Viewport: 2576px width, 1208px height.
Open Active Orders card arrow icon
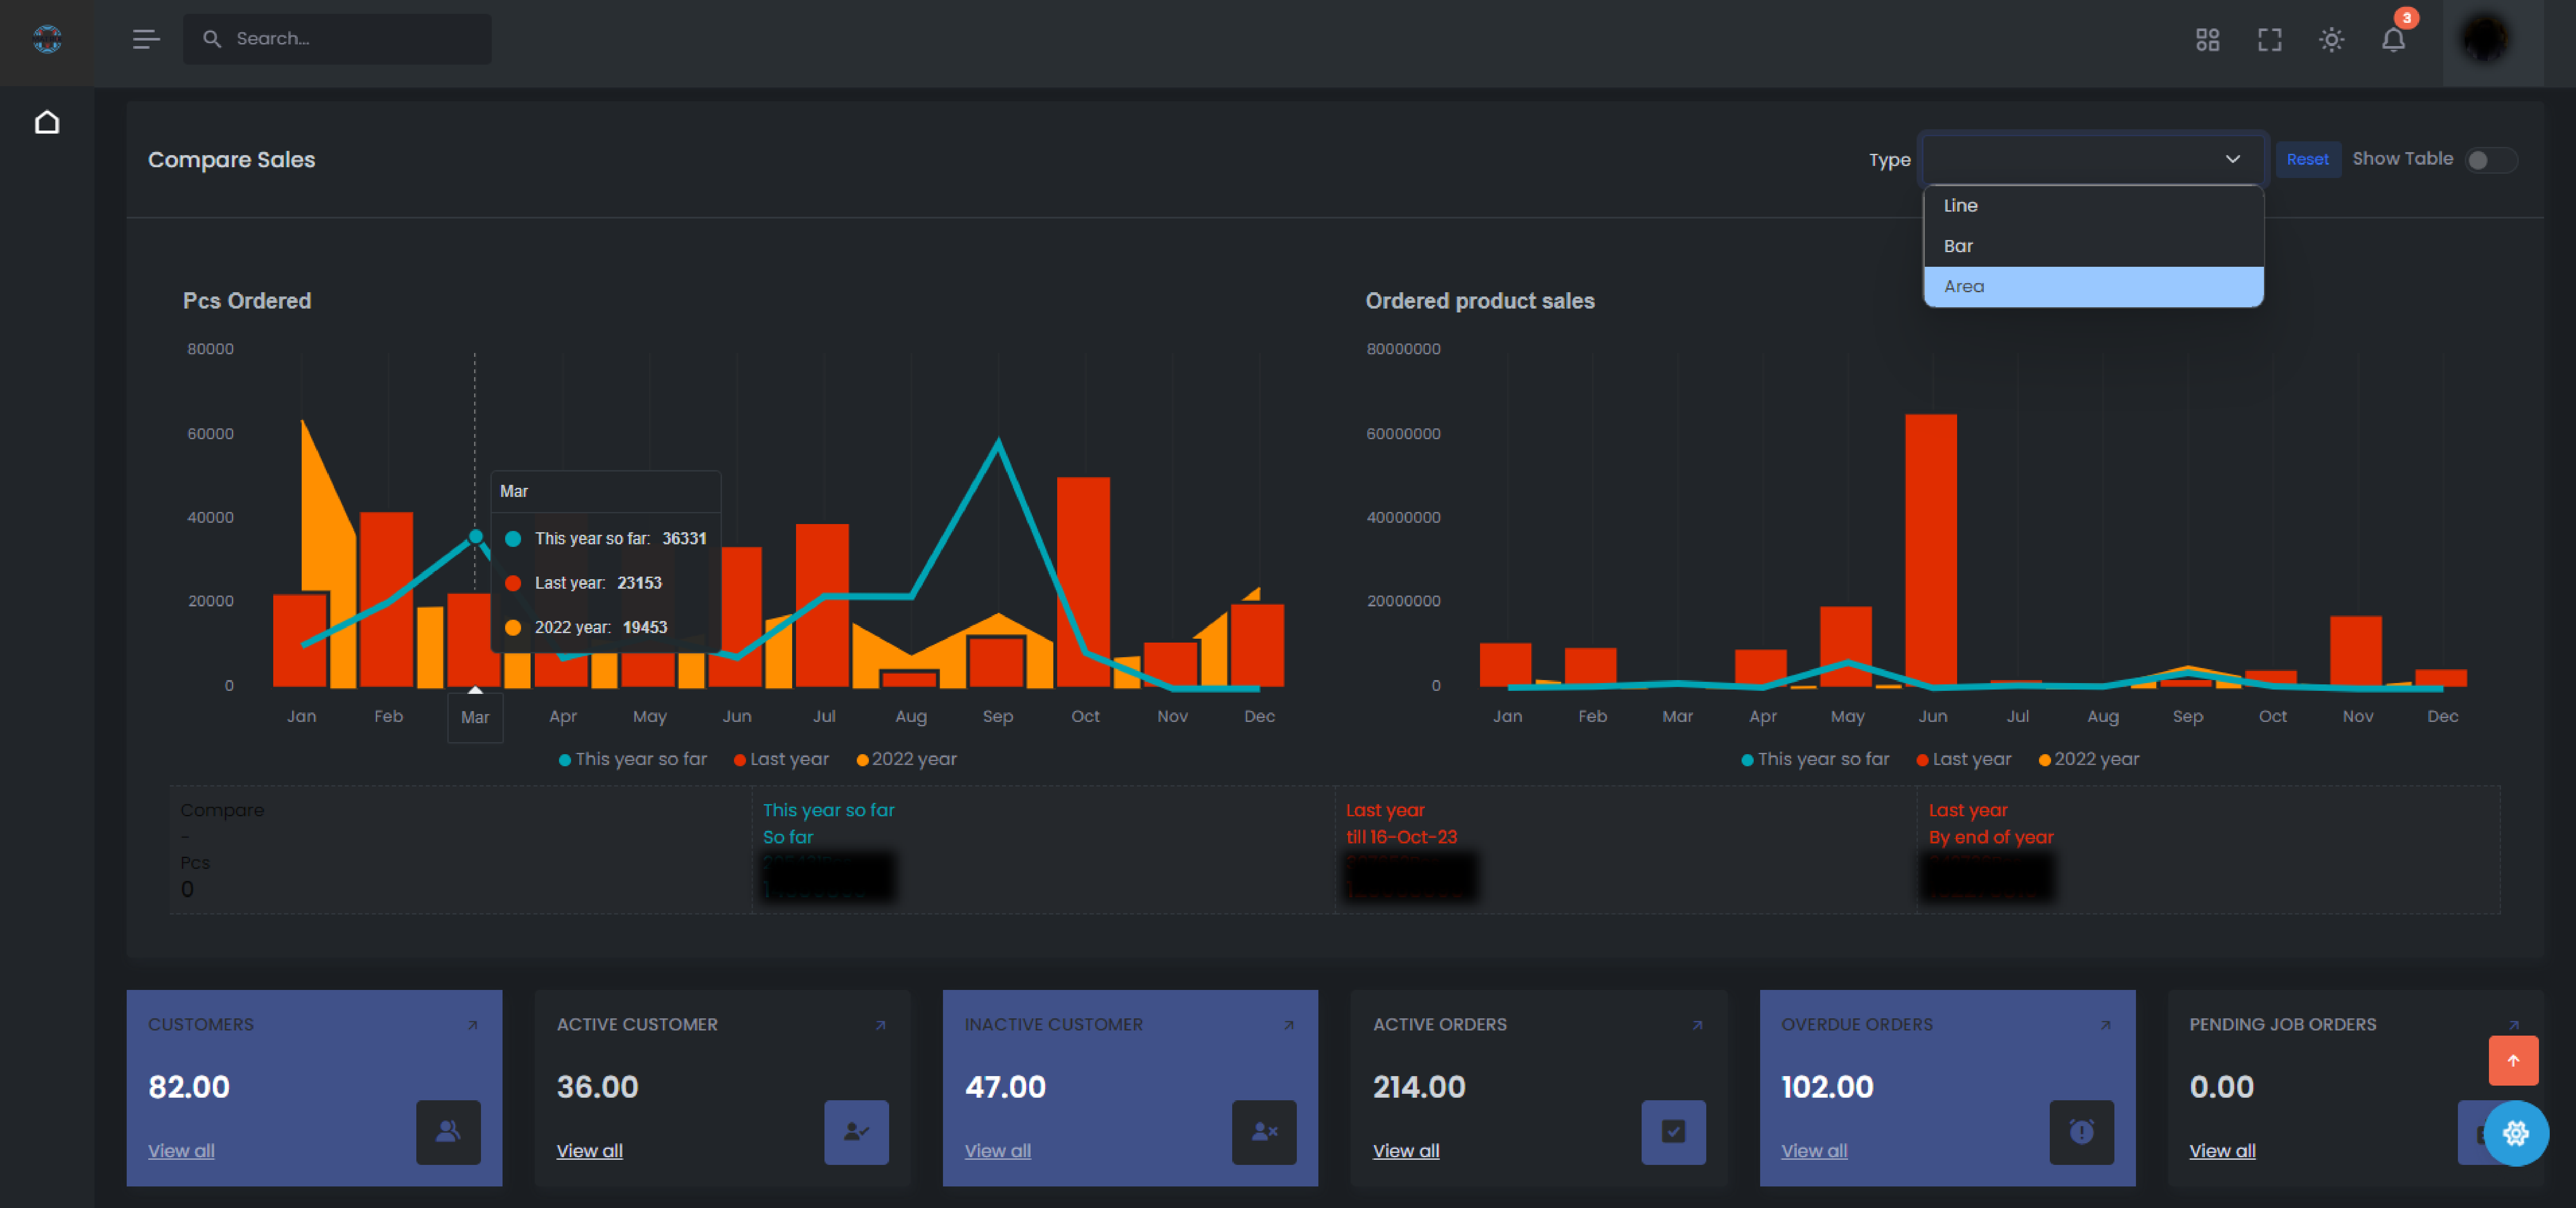[x=1697, y=1025]
